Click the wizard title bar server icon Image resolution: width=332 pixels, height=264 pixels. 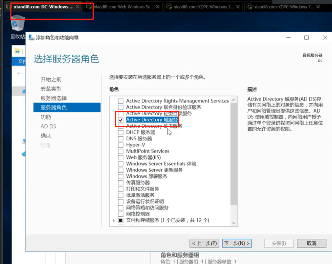[x=31, y=38]
